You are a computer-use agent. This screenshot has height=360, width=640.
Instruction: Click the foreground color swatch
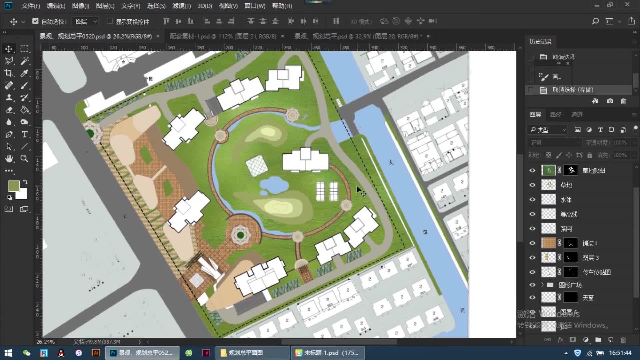[14, 186]
